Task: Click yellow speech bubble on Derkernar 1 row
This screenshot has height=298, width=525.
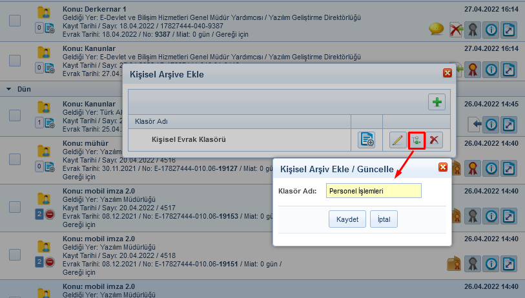Action: pyautogui.click(x=437, y=29)
